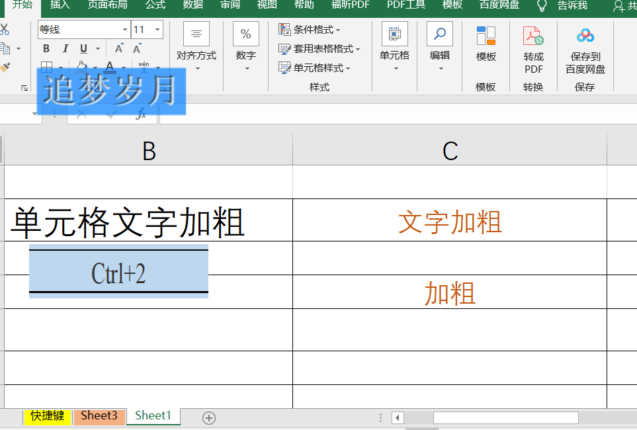637x430 pixels.
Task: Open the 百度网盘 ribbon tab
Action: click(499, 5)
